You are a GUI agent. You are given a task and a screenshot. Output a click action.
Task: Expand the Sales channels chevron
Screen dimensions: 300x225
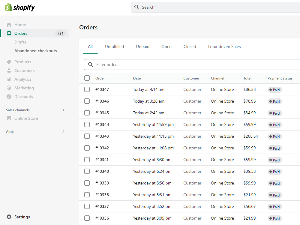click(63, 110)
